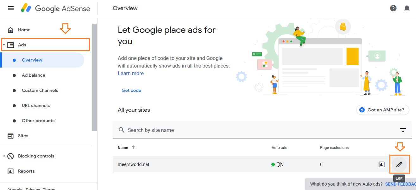Screen dimensions: 416x190
Task: Collapse the Ads section chevron
Action: coord(4,45)
